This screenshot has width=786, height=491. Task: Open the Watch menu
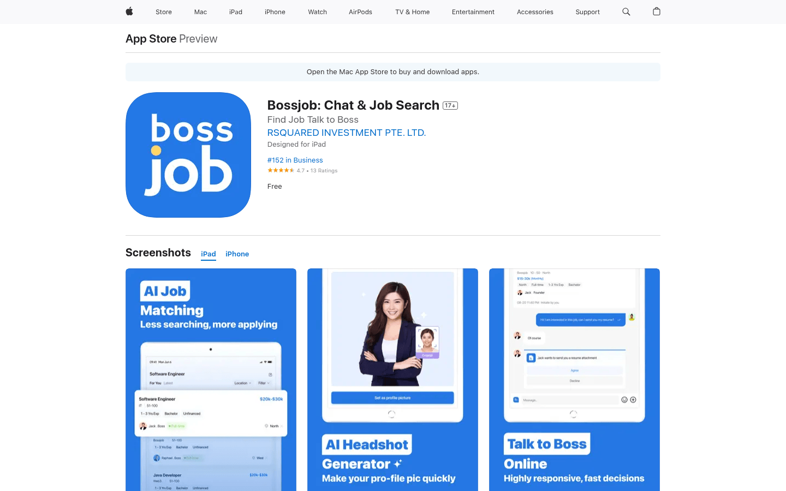(317, 12)
